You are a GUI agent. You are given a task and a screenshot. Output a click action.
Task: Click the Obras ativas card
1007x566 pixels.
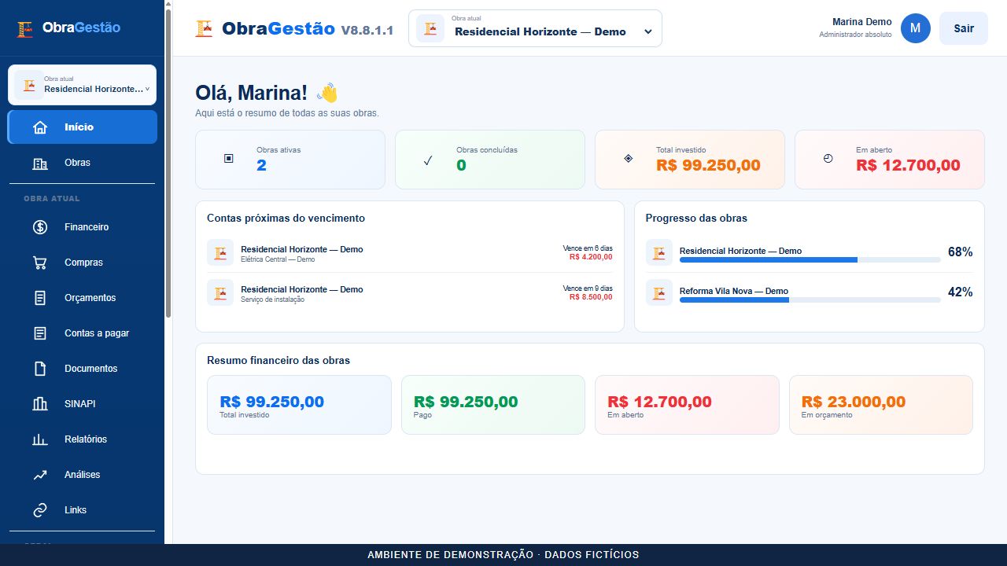pos(290,160)
